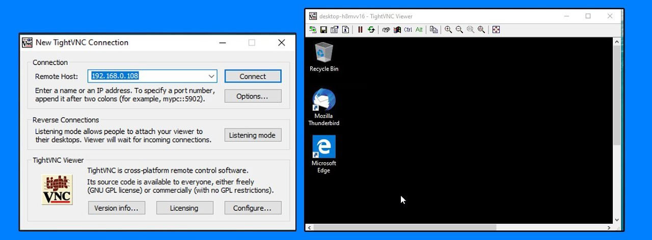
Task: Click viewer horizontal scrollbar right arrow
Action: coord(609,227)
